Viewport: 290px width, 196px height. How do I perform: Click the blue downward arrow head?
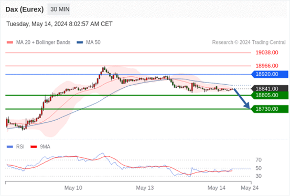[x=247, y=106]
